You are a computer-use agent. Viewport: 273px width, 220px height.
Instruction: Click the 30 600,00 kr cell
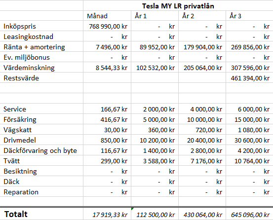(249, 140)
